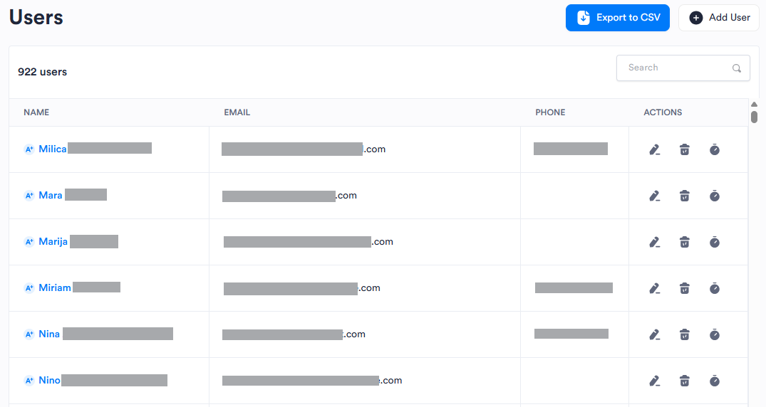Open timer action for Mara
The width and height of the screenshot is (766, 407).
(714, 196)
